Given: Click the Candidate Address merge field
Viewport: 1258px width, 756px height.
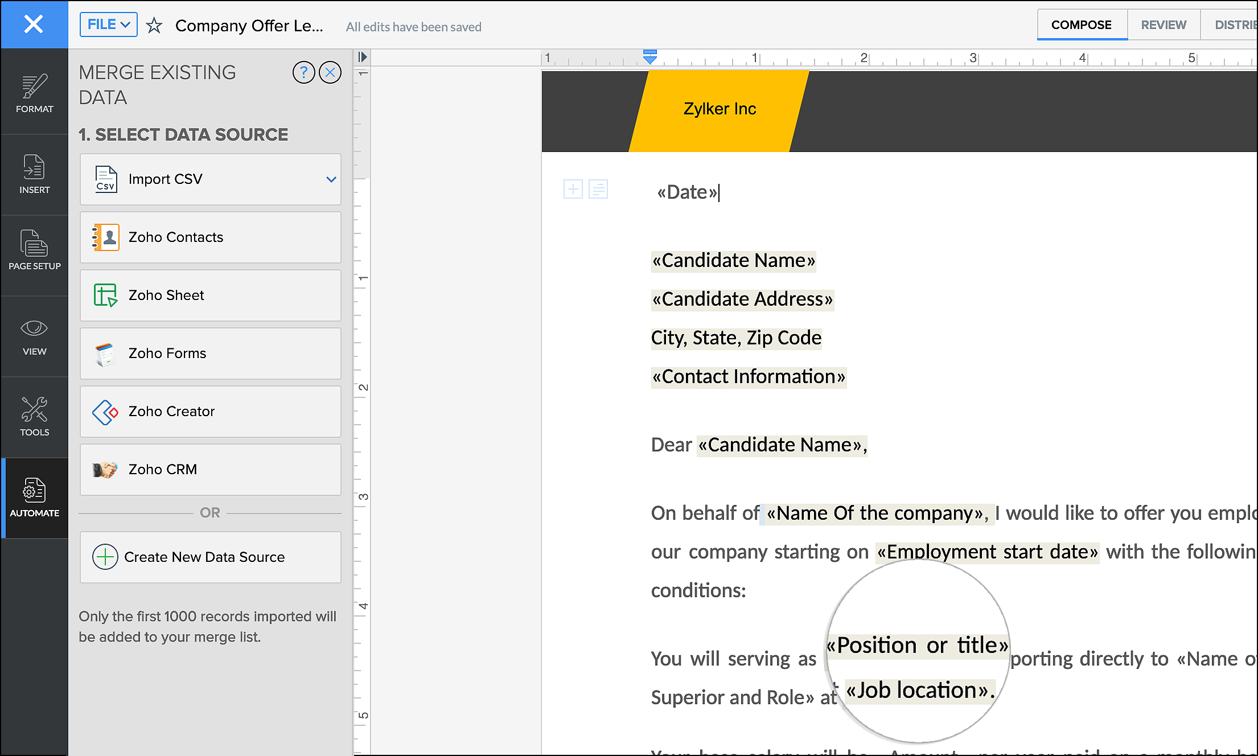Looking at the screenshot, I should pos(742,299).
